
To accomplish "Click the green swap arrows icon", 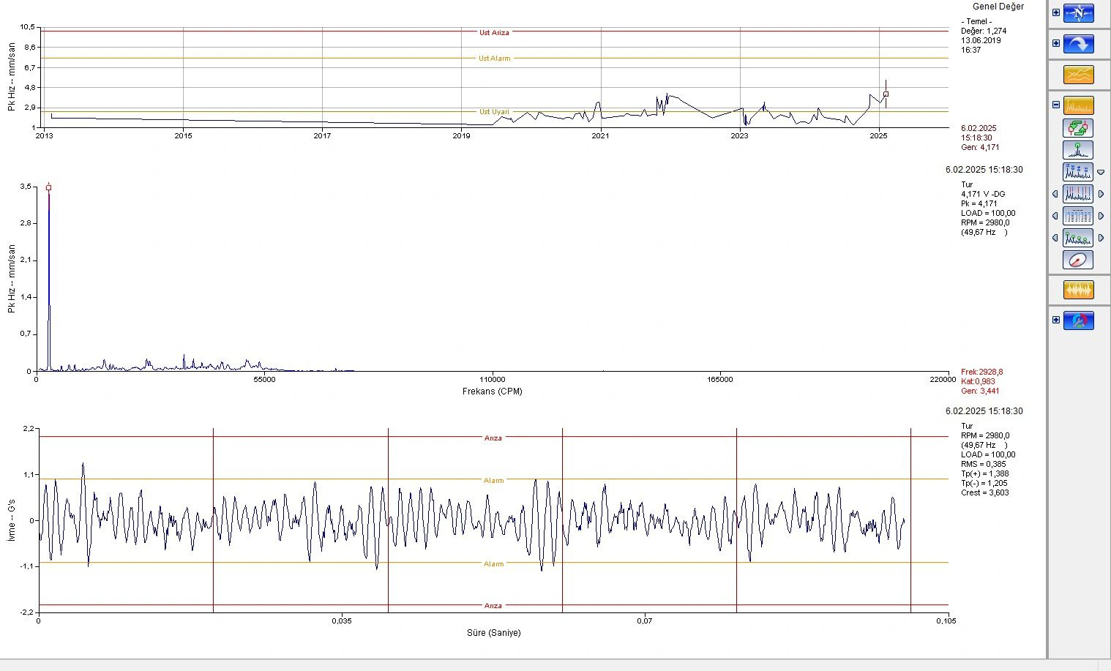I will (x=1078, y=128).
